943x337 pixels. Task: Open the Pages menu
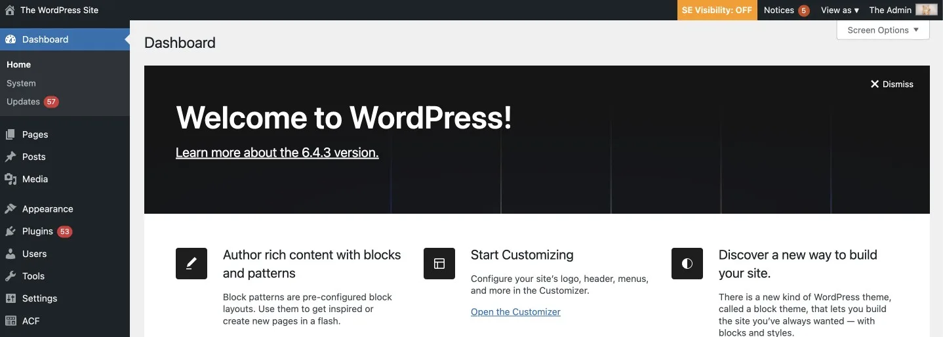65,134
